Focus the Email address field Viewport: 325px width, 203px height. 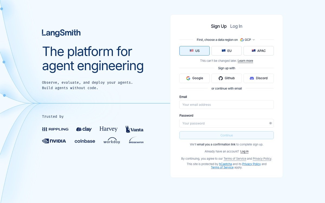226,105
